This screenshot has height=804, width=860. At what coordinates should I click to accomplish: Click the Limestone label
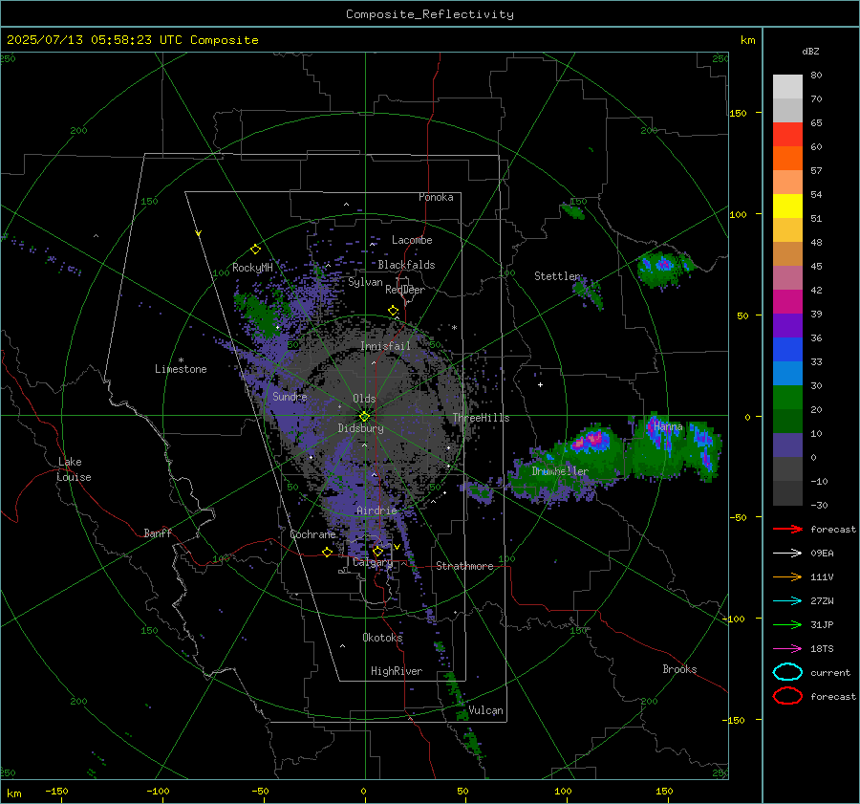pyautogui.click(x=181, y=369)
